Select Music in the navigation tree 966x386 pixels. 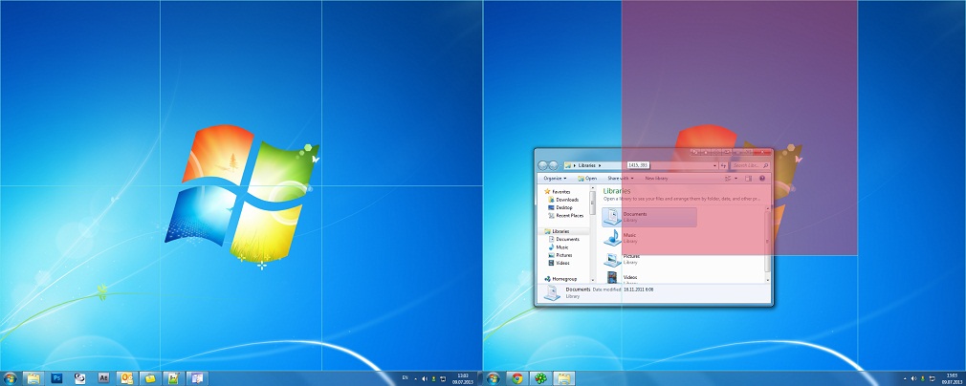559,247
